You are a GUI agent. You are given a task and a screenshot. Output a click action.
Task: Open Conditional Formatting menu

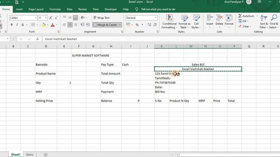point(169,22)
